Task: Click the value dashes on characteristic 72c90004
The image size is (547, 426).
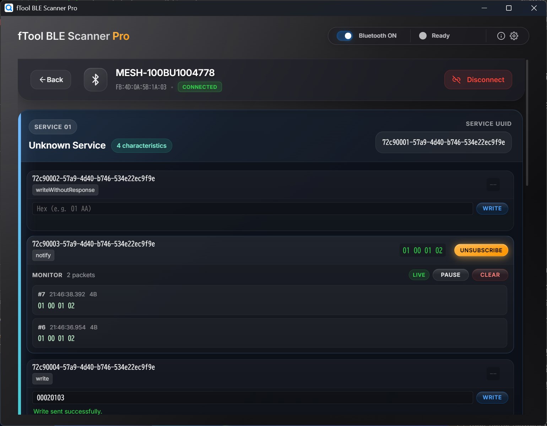Action: [x=493, y=373]
